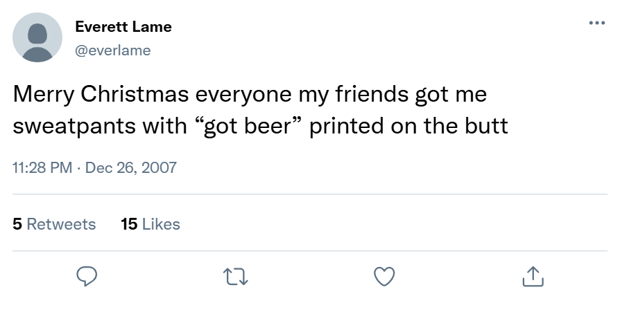Click the 11:28 PM timestamp
620x314 pixels.
(42, 167)
